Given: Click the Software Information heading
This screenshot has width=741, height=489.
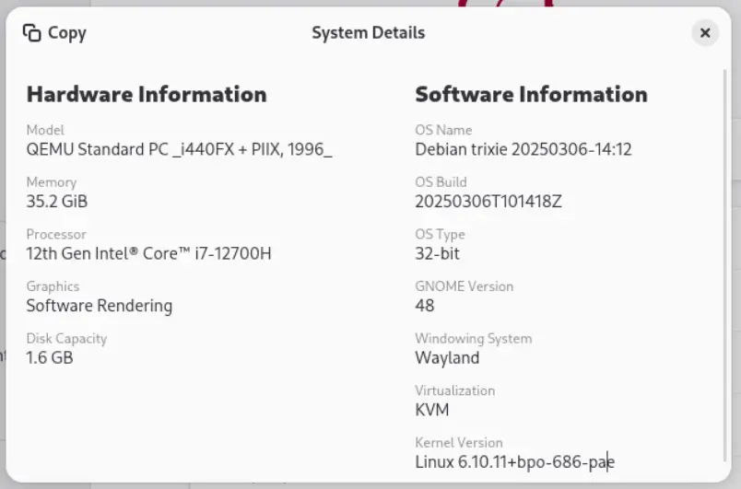Looking at the screenshot, I should point(531,94).
